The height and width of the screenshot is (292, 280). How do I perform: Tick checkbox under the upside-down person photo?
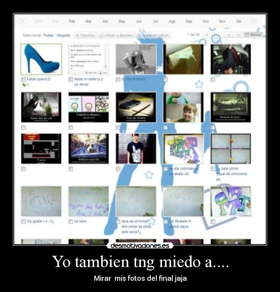point(213,79)
